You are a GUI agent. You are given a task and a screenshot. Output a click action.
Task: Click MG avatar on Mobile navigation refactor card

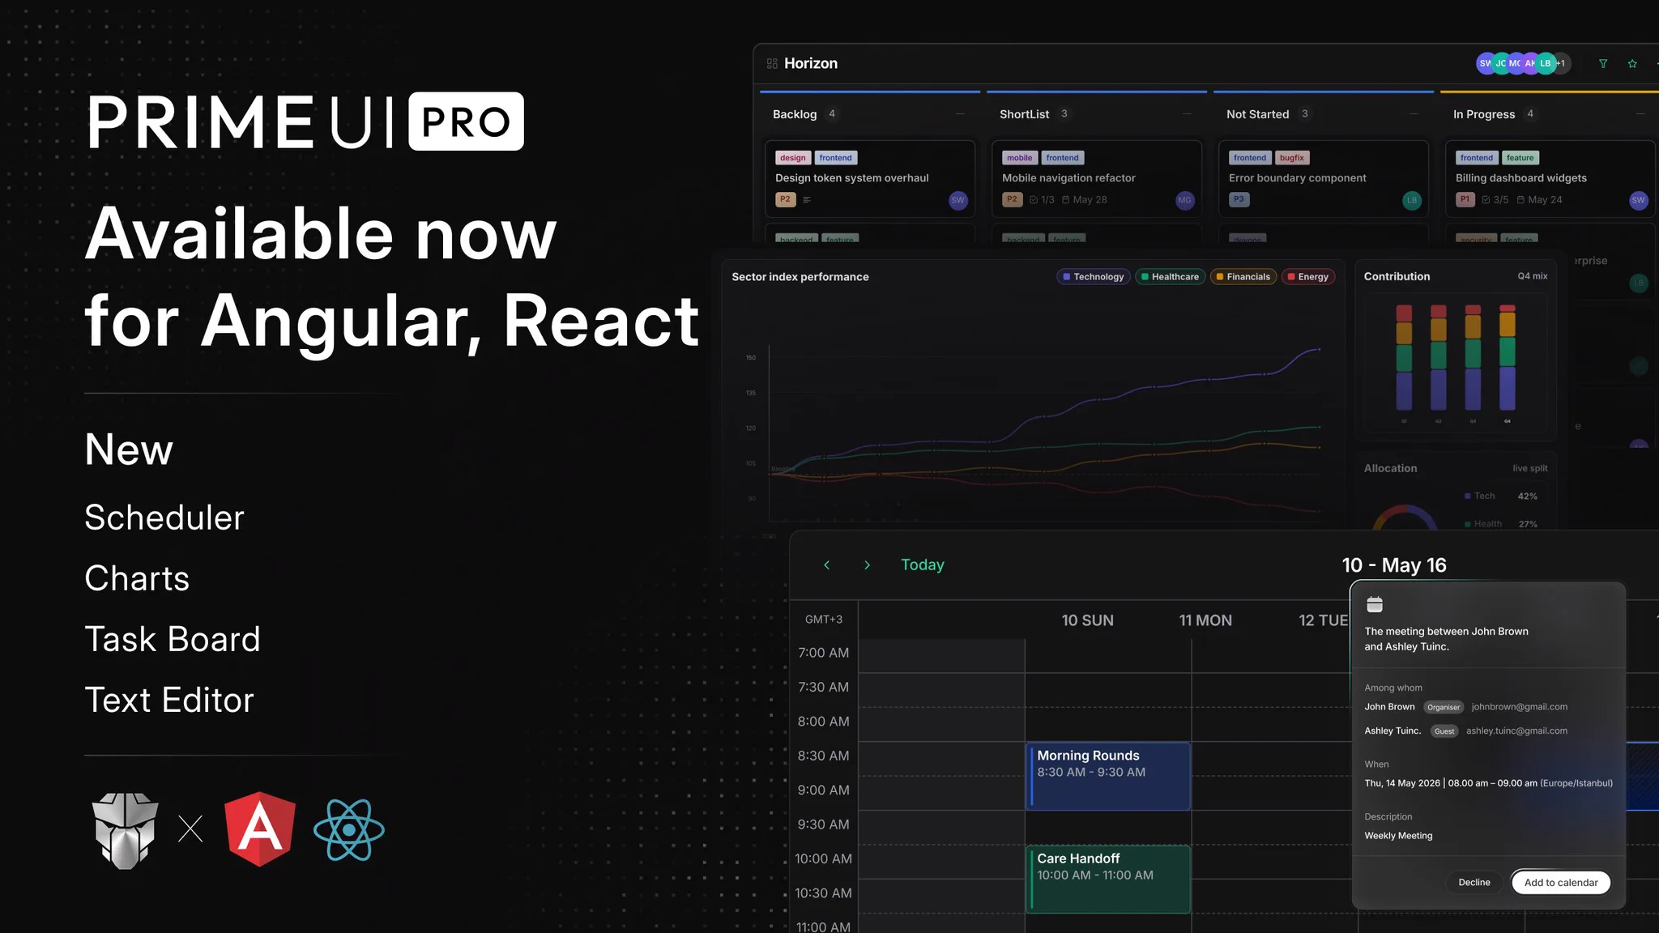coord(1185,200)
